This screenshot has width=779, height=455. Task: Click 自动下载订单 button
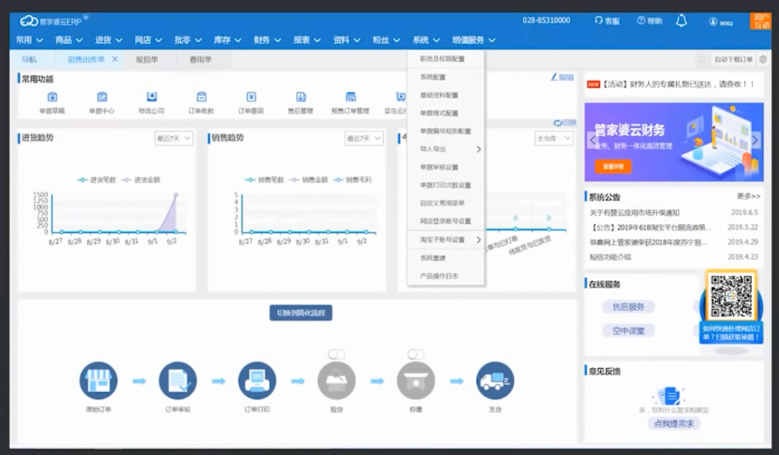(x=734, y=59)
